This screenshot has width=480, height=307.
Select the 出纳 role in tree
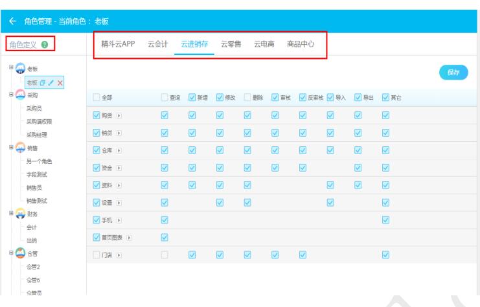(x=31, y=240)
